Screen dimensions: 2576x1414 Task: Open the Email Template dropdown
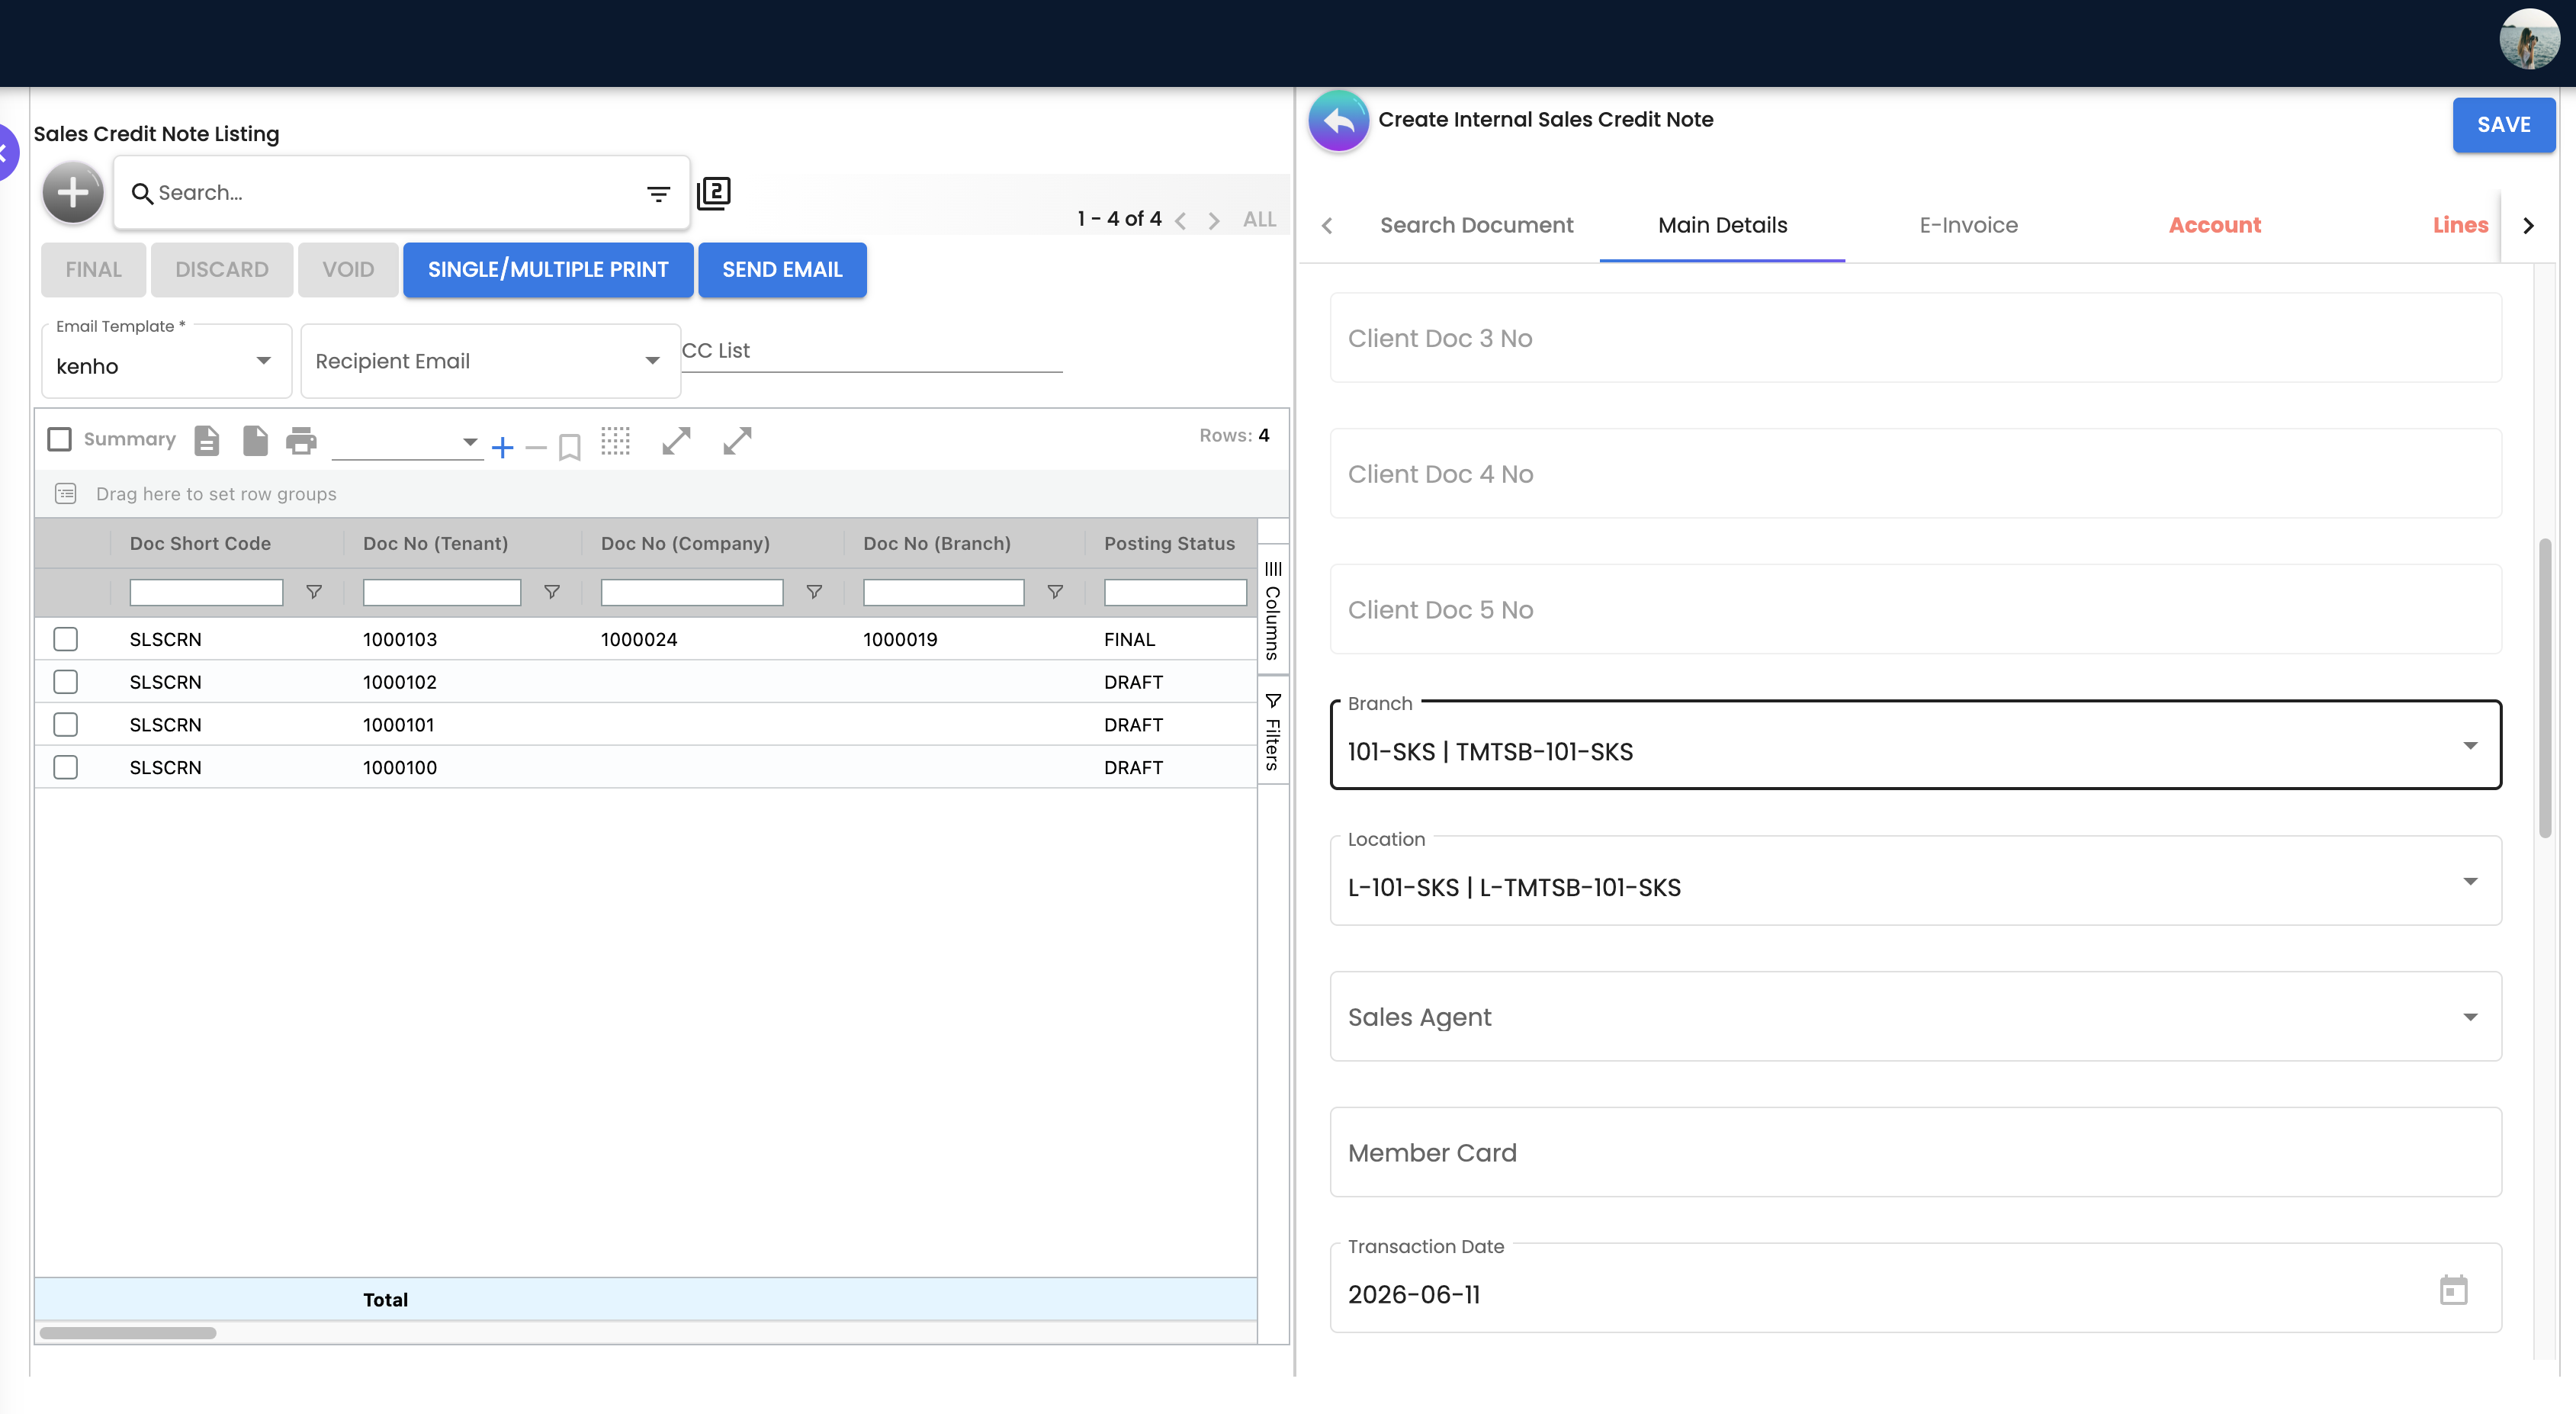point(166,361)
